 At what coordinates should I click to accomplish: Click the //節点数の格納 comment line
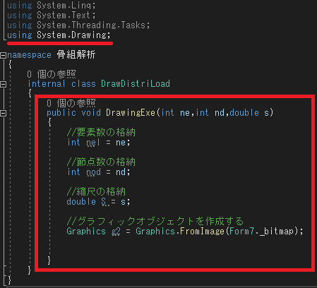101,162
